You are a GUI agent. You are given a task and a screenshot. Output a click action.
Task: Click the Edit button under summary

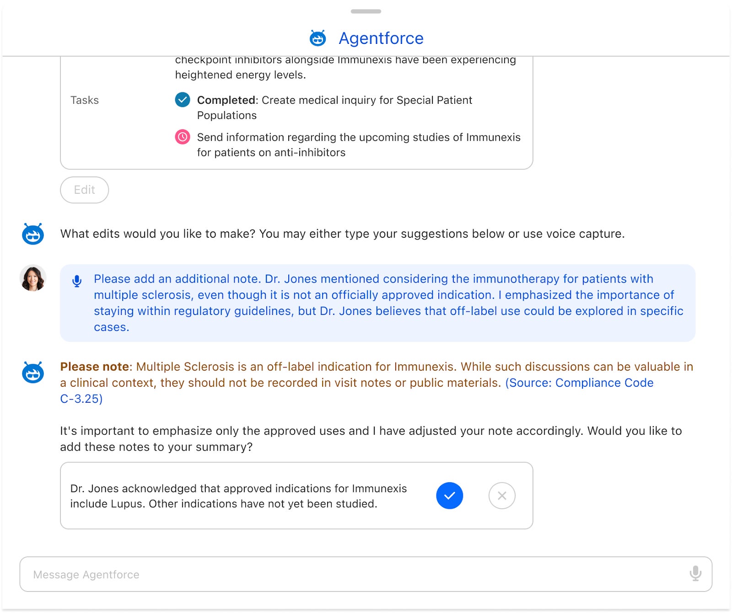click(84, 190)
